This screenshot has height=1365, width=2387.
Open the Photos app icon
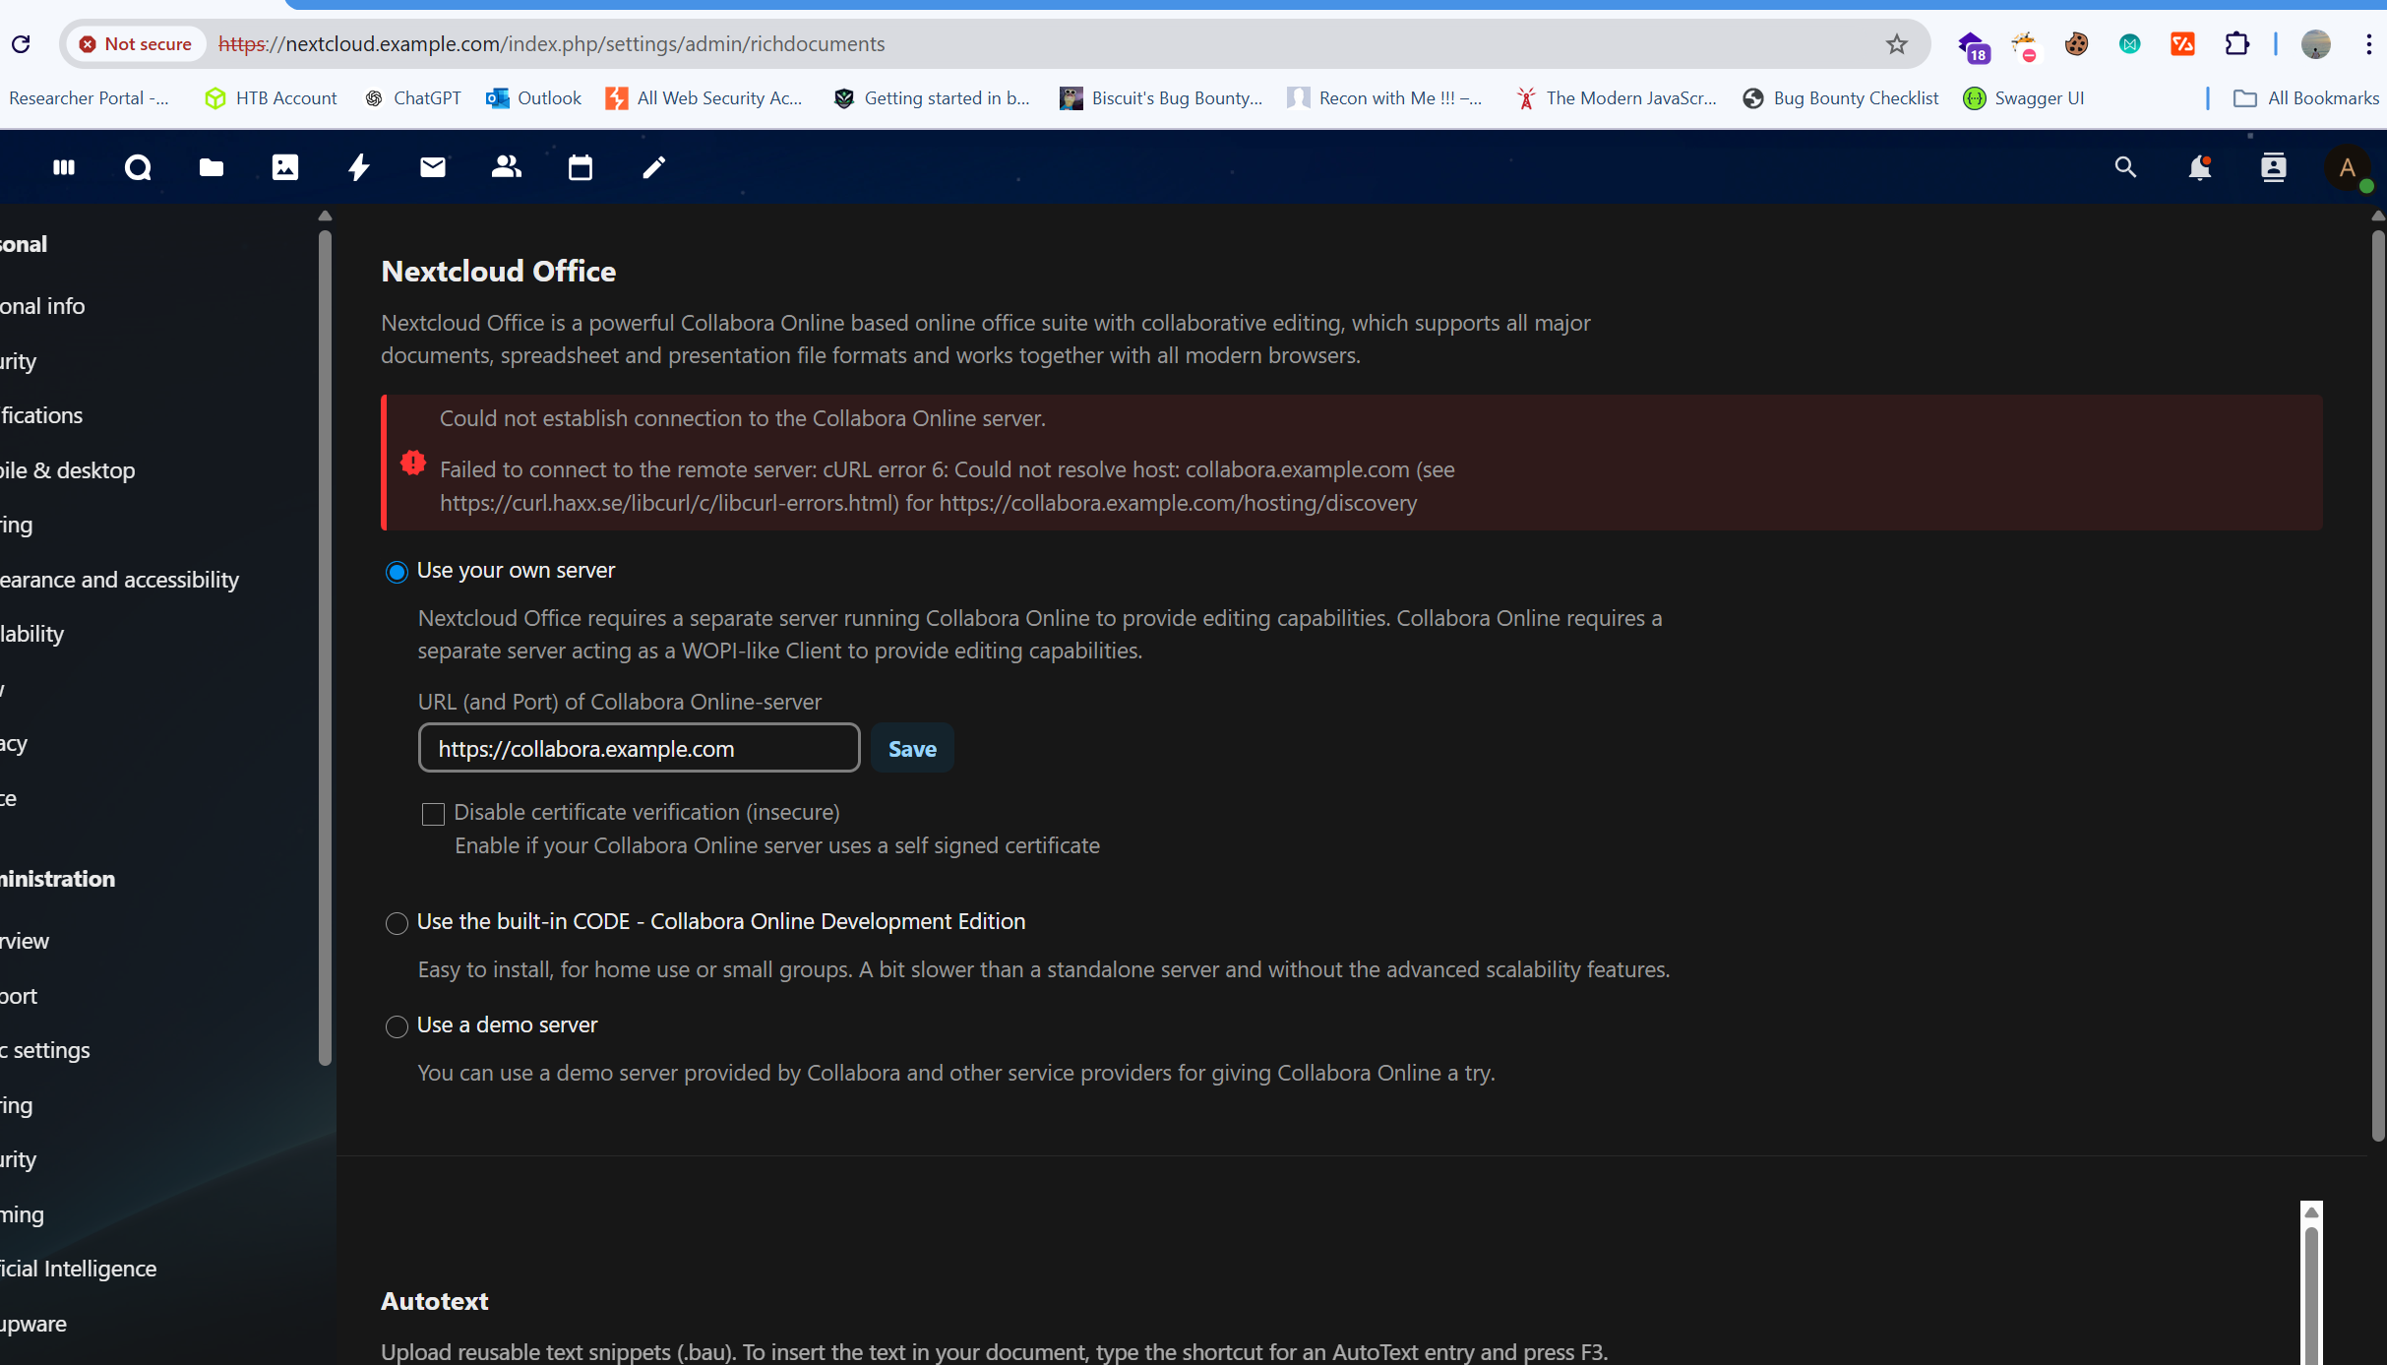[x=285, y=167]
